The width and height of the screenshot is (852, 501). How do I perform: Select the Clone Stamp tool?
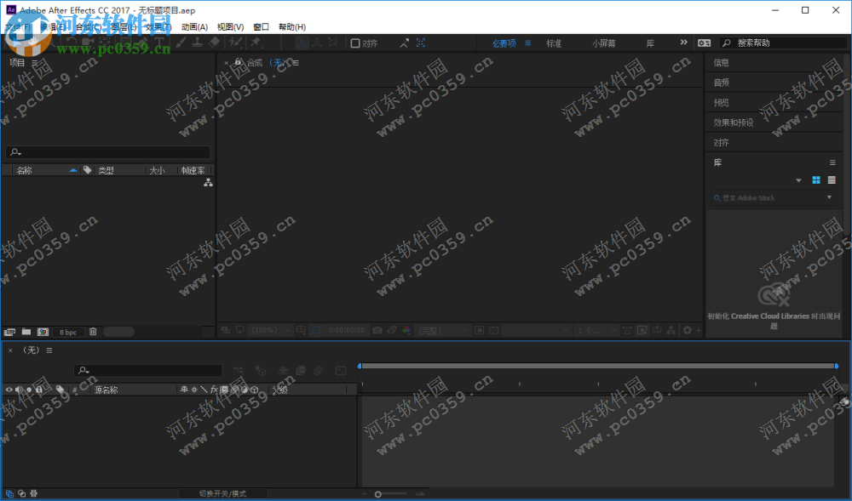point(199,42)
